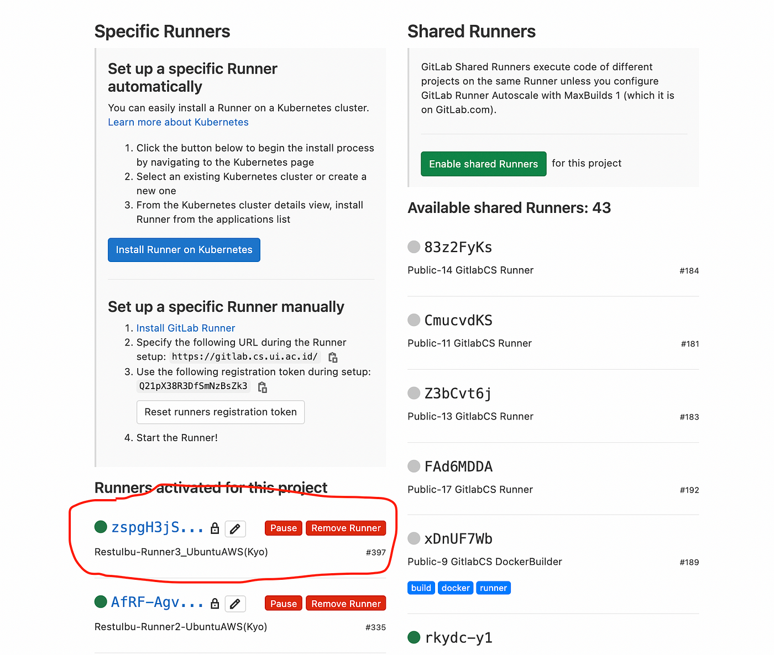Image resolution: width=774 pixels, height=655 pixels.
Task: Click the lock icon beside AfRF-Agv
Action: tap(215, 604)
